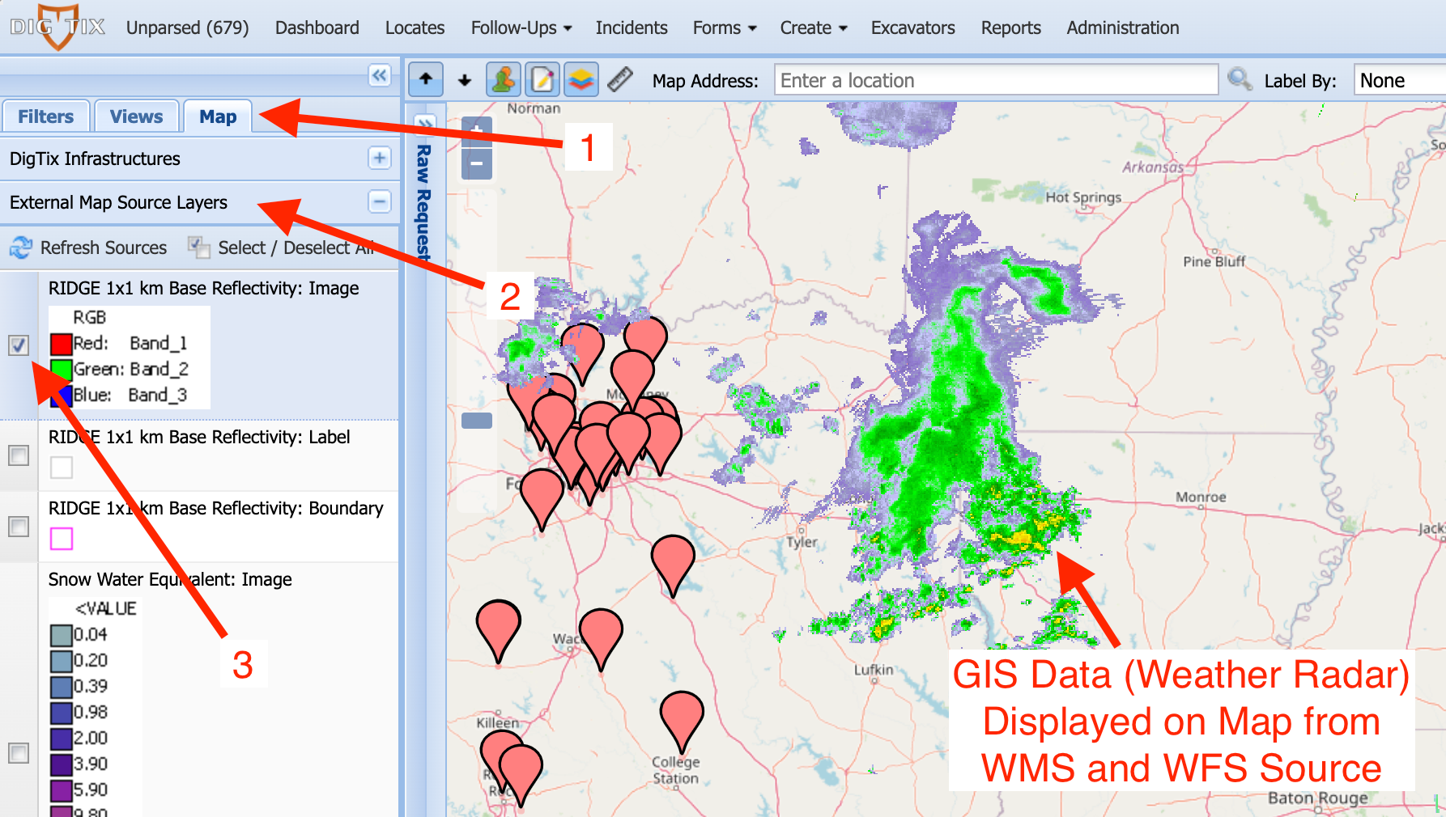Click the map pin northwest of Tyler
The image size is (1446, 817).
point(673,565)
